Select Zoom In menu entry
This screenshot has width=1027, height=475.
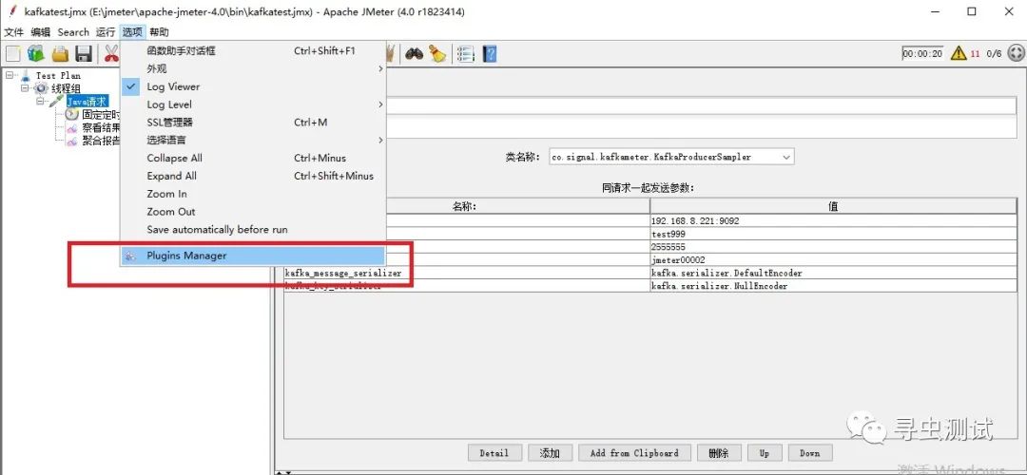tap(253, 194)
